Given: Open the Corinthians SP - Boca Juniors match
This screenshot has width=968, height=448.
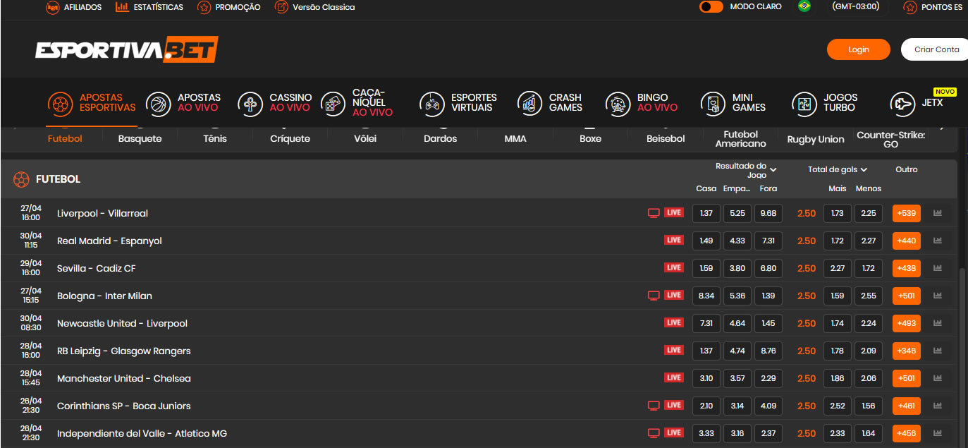Looking at the screenshot, I should [124, 406].
